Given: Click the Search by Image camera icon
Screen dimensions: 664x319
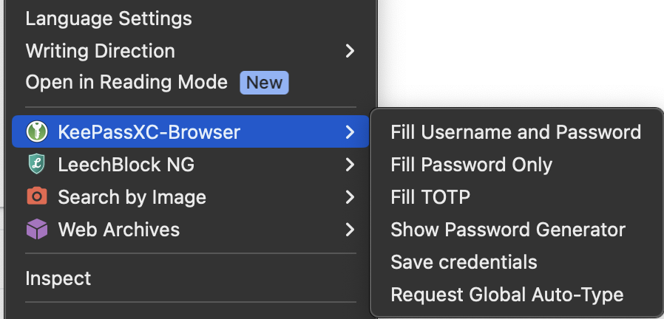Looking at the screenshot, I should (36, 197).
